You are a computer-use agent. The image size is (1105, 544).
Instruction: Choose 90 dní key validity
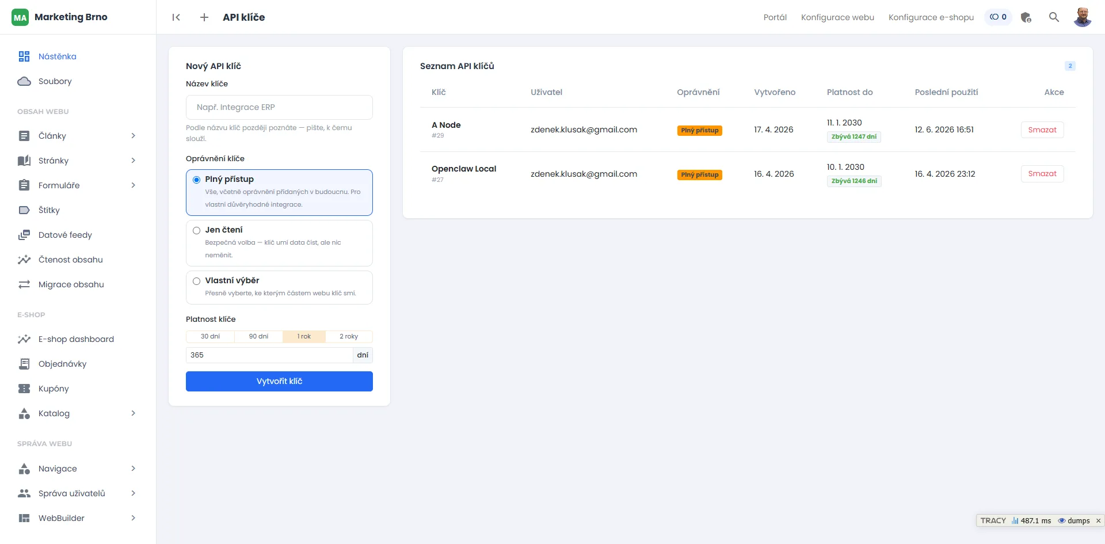coord(258,336)
